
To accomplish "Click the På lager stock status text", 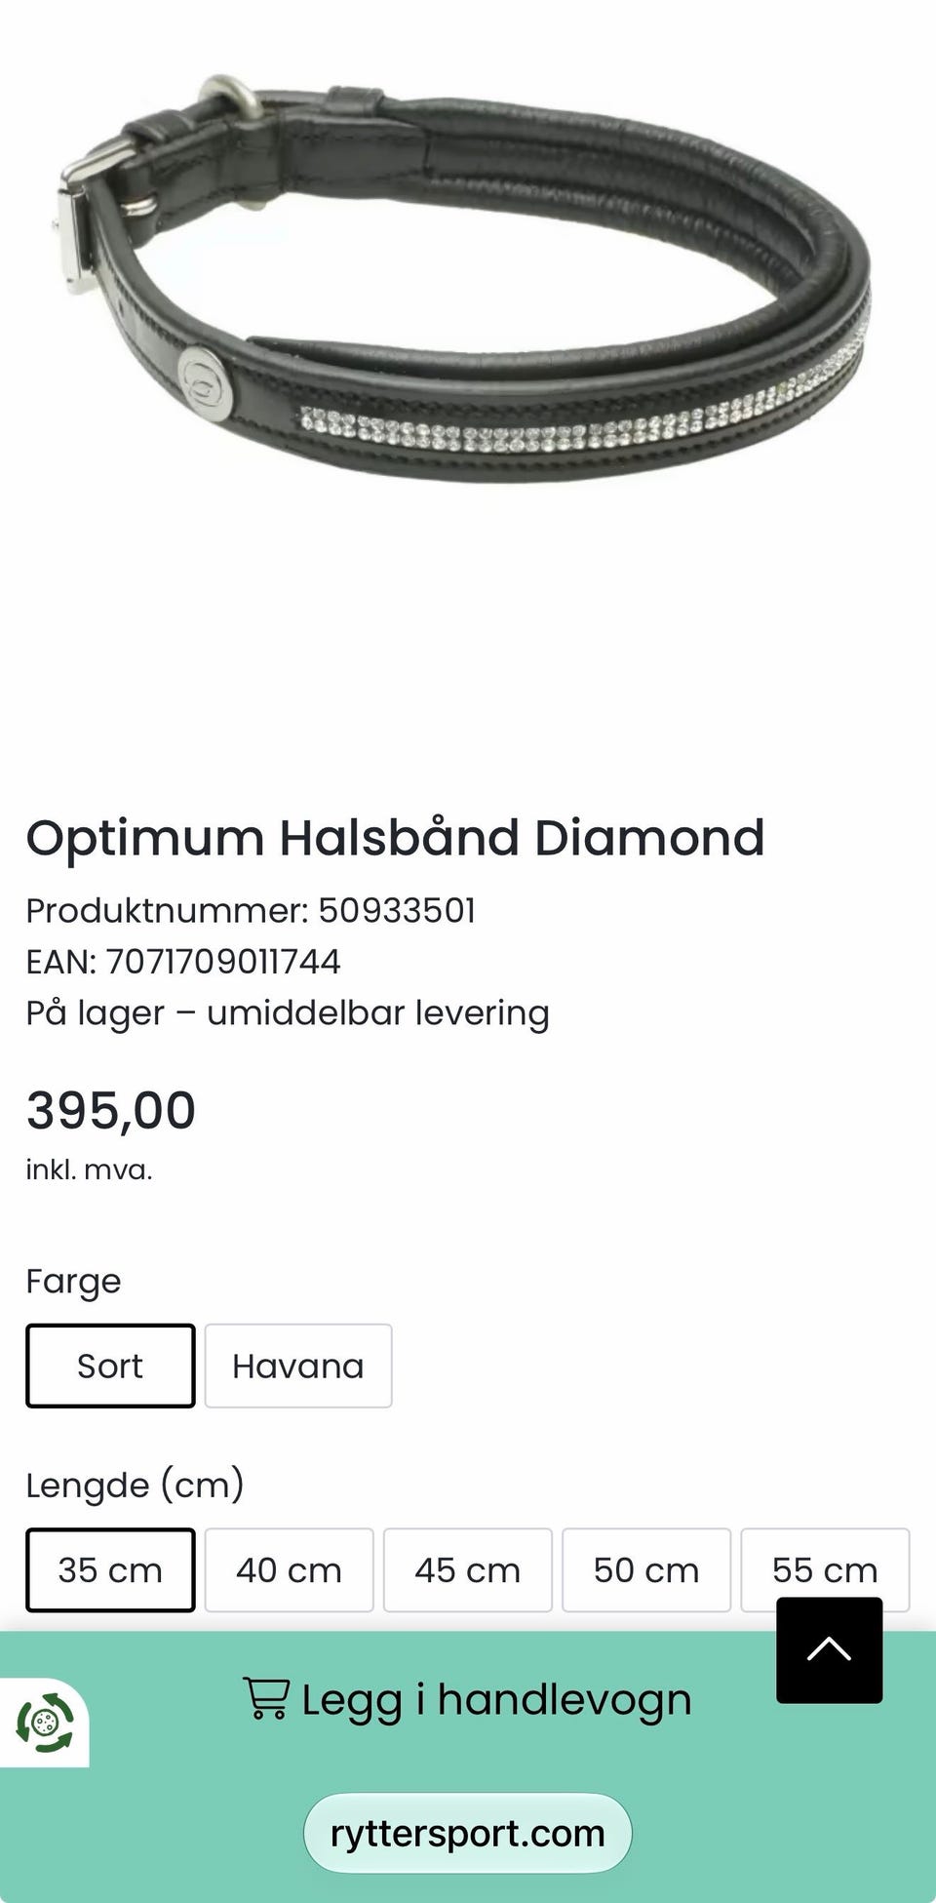I will pos(288,1013).
